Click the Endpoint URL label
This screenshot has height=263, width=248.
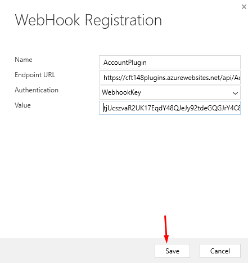tap(35, 75)
